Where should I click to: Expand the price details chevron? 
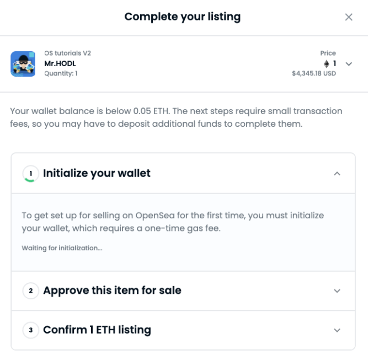pyautogui.click(x=349, y=63)
